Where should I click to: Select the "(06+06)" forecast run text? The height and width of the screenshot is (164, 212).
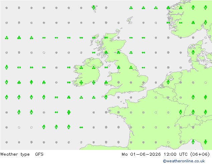tap(200, 154)
